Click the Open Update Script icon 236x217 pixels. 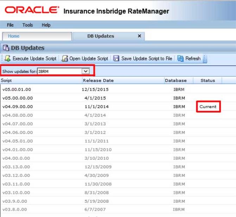pos(65,58)
